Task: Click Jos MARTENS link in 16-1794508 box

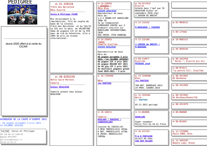Action: pyautogui.click(x=104, y=83)
